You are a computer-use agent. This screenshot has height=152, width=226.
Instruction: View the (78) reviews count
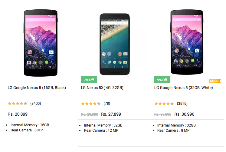coord(107,104)
